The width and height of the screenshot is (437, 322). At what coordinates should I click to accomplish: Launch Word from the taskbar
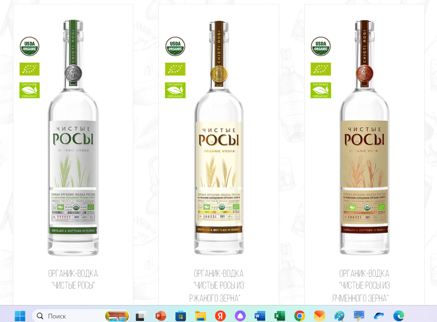(x=260, y=316)
